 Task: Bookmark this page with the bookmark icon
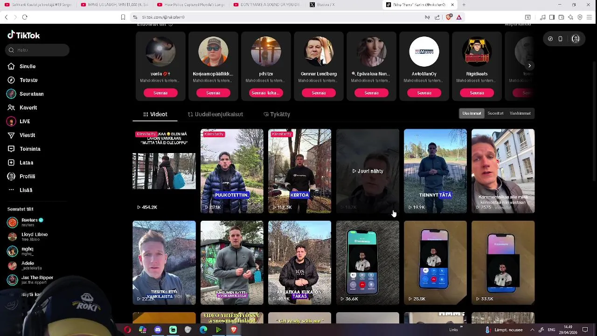(x=123, y=17)
